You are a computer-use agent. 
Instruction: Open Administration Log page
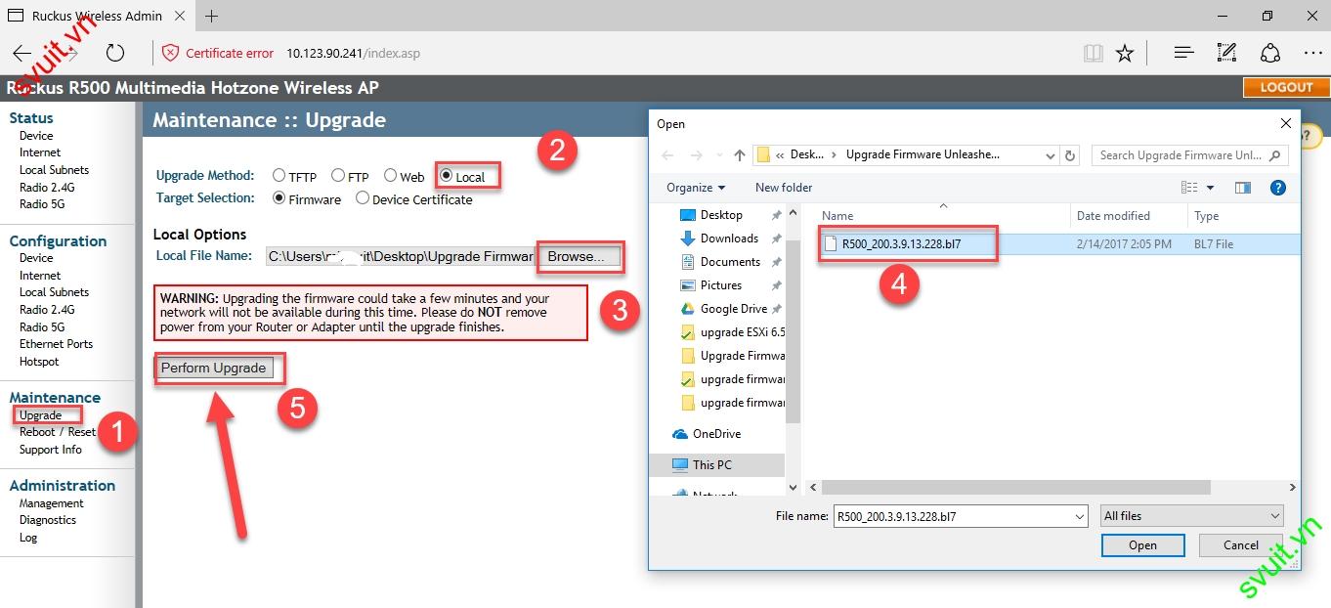click(x=28, y=538)
